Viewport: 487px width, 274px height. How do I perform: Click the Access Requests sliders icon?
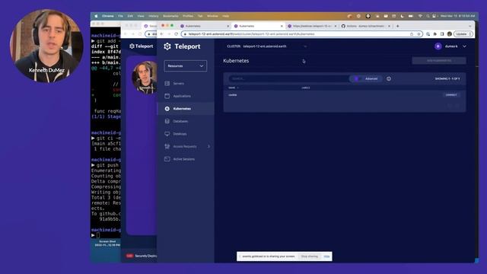point(167,146)
